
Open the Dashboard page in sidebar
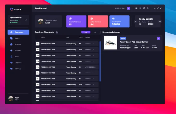pyautogui.click(x=18, y=32)
